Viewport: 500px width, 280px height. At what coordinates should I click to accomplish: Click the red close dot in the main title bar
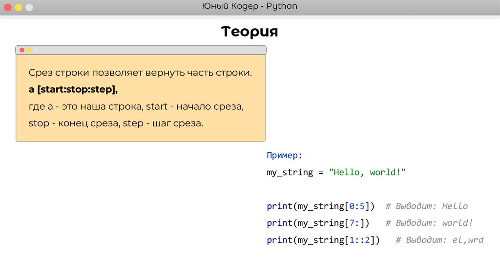tap(8, 7)
